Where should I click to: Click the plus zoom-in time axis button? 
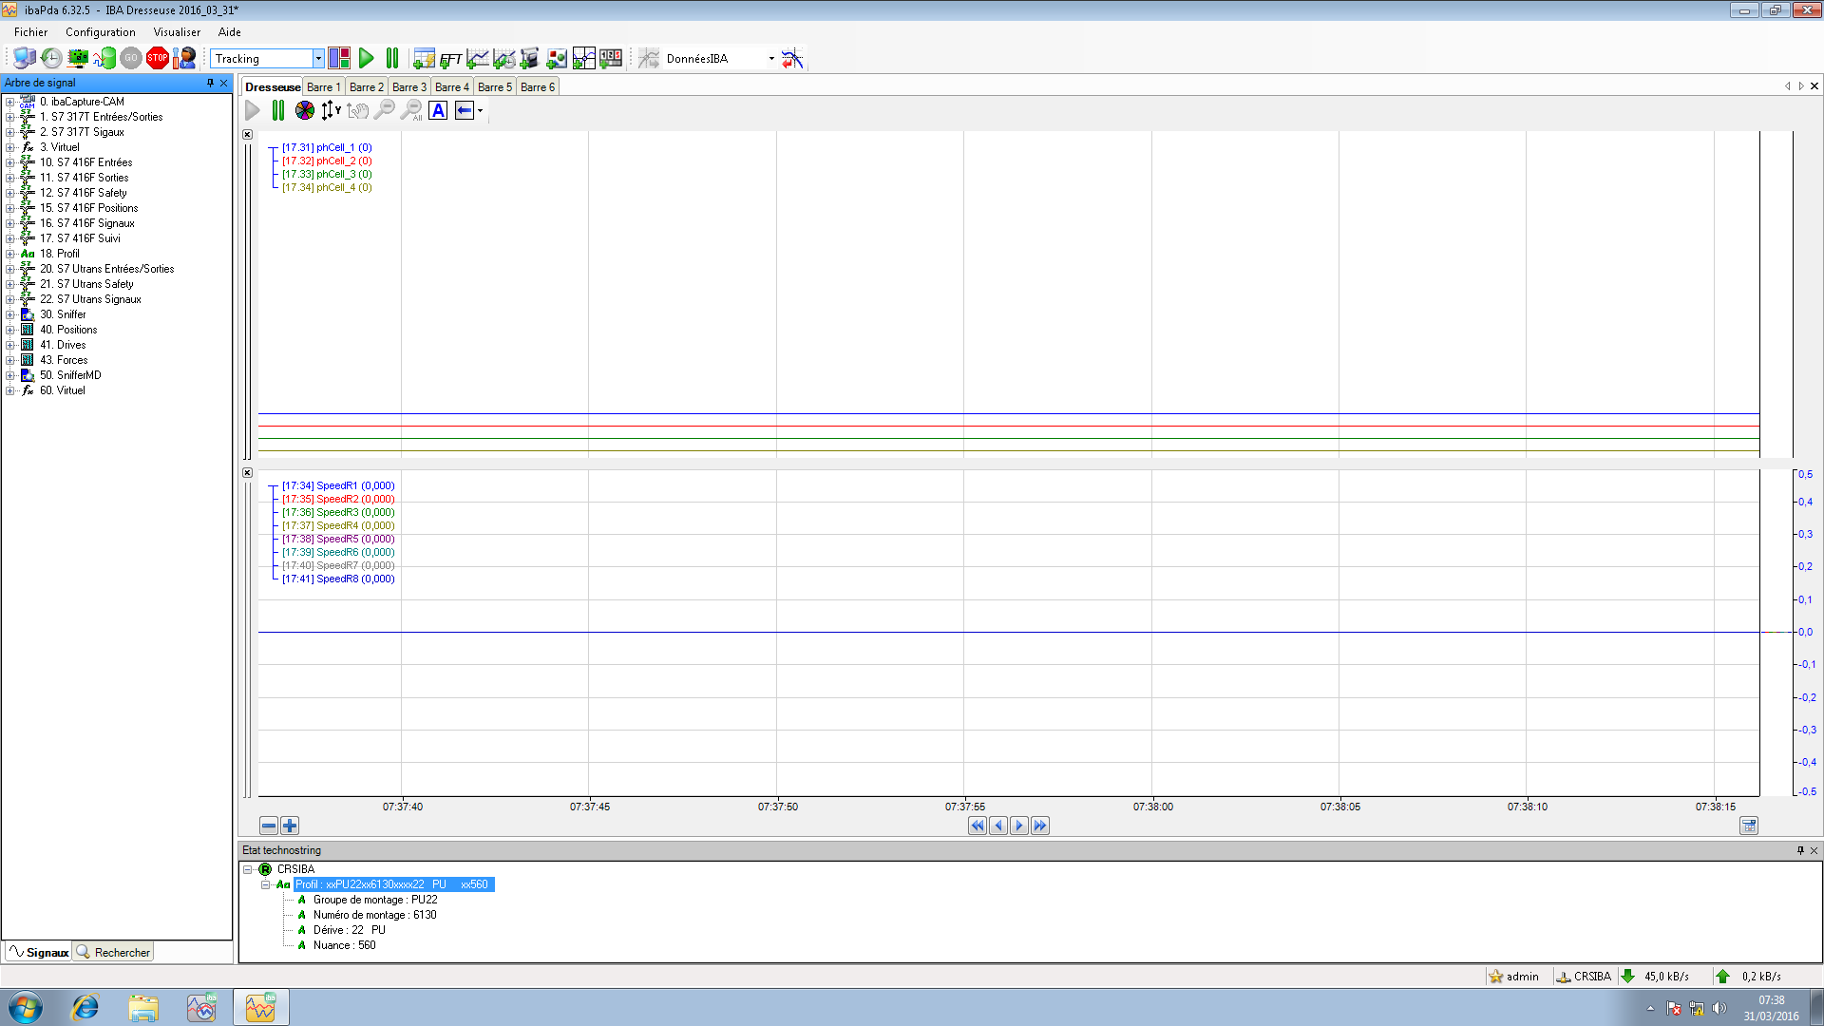point(290,826)
